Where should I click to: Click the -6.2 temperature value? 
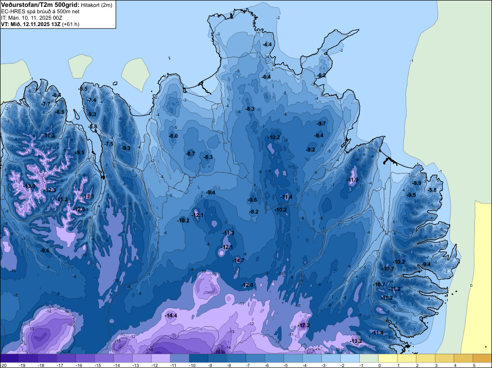(x=321, y=76)
